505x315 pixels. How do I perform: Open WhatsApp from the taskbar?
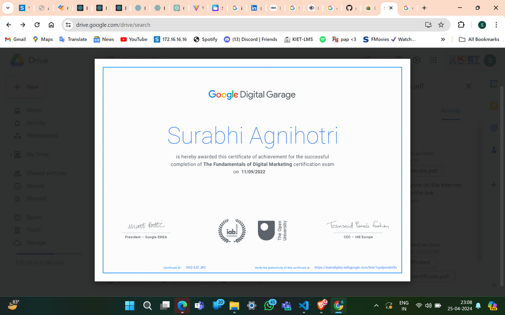click(x=269, y=306)
